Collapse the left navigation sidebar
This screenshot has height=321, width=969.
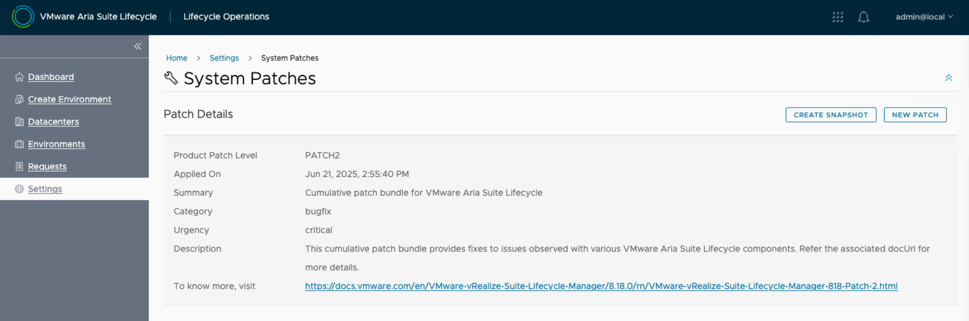[x=137, y=46]
